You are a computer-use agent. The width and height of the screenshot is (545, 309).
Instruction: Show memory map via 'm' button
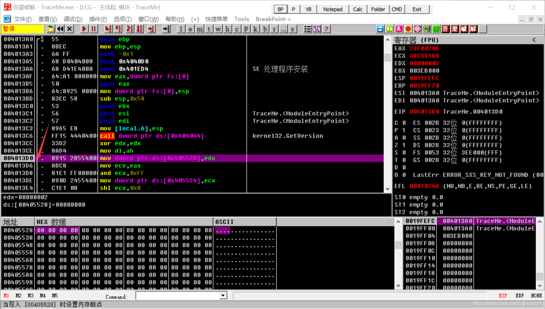tap(200, 29)
